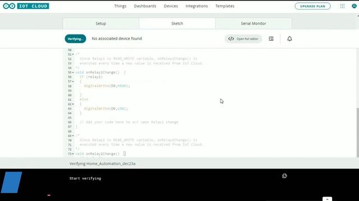
Task: Click Verifying Home_Automation_dec23a status text
Action: click(102, 164)
